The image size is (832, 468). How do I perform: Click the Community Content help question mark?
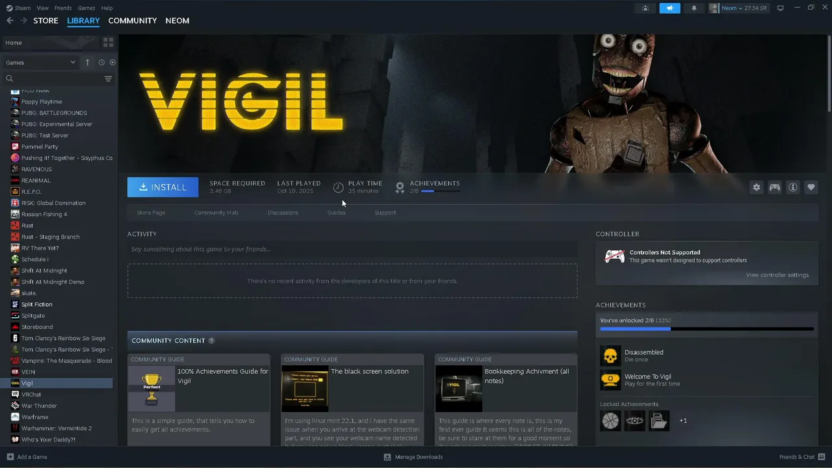pyautogui.click(x=211, y=341)
